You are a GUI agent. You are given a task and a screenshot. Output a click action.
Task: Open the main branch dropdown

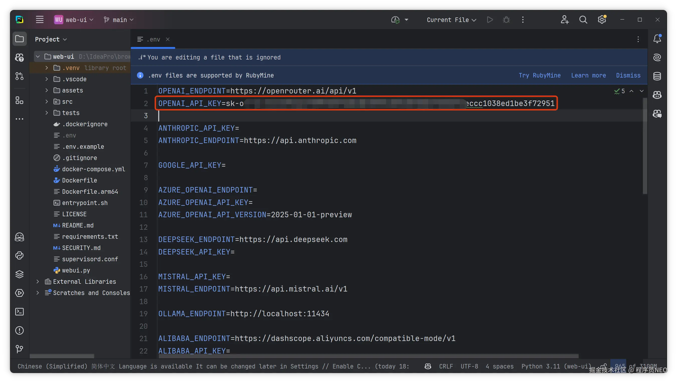119,20
